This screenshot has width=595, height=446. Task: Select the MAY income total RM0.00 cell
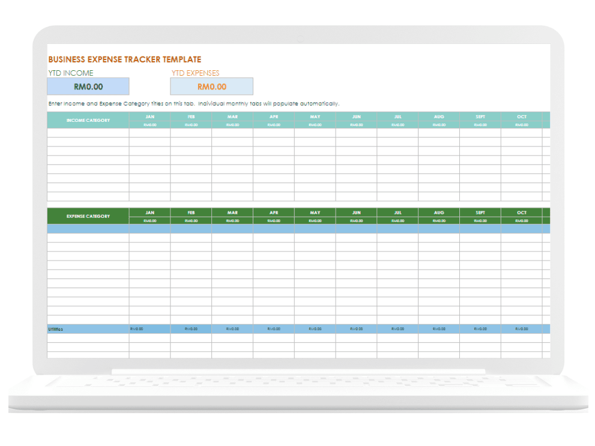tap(315, 125)
